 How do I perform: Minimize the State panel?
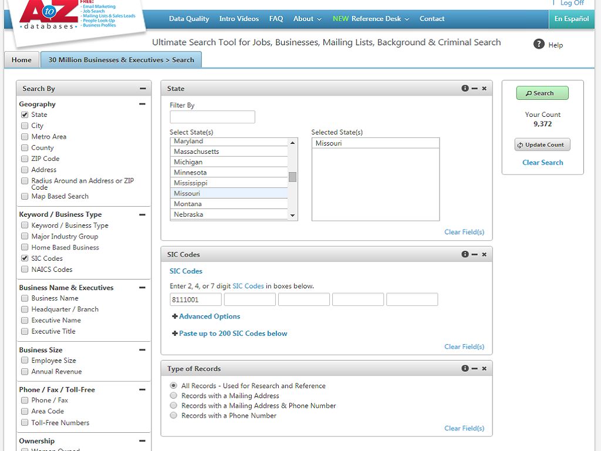coord(474,88)
